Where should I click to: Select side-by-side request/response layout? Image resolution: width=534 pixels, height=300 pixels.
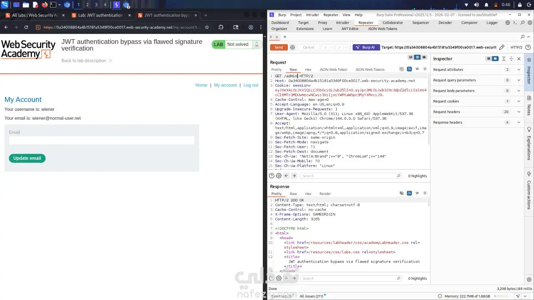411,57
